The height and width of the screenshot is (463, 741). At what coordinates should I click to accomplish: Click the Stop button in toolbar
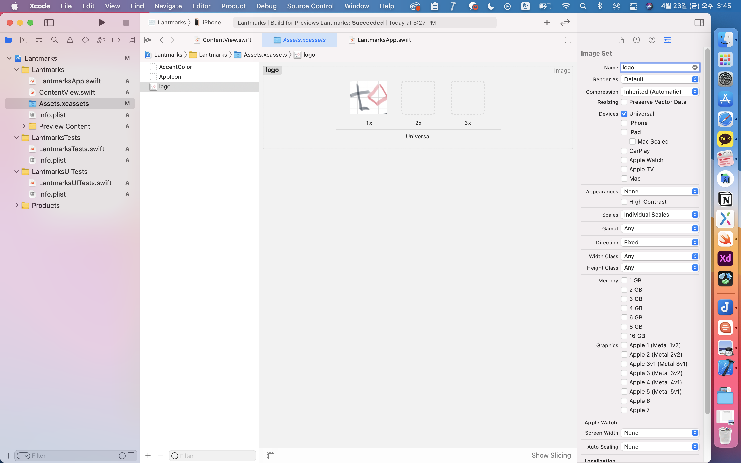coord(126,23)
